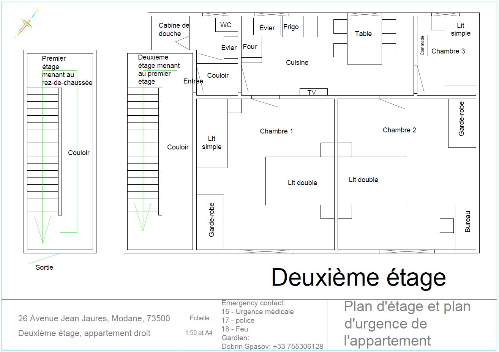The image size is (499, 352).
Task: Select the 'Emergency contact:' heading
Action: tap(253, 303)
